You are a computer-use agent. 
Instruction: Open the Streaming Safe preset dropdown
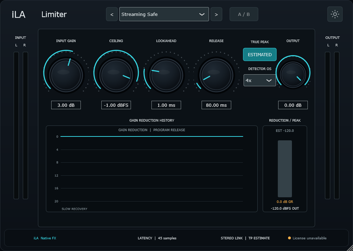pyautogui.click(x=164, y=14)
